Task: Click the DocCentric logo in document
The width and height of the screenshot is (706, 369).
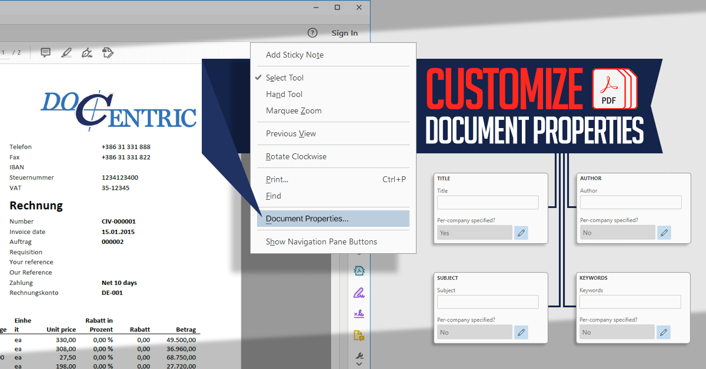Action: click(118, 109)
